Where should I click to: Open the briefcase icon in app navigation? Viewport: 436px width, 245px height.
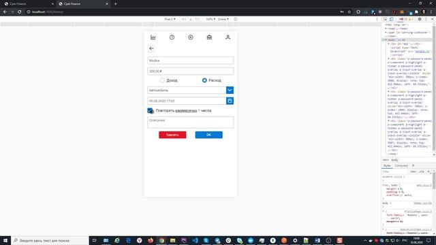click(x=209, y=37)
